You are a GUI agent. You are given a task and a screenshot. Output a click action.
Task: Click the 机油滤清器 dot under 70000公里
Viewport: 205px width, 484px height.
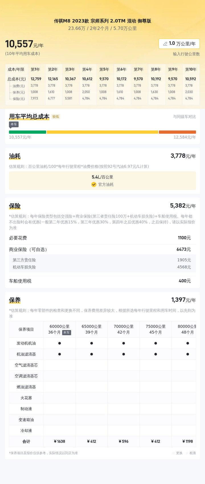tap(124, 354)
